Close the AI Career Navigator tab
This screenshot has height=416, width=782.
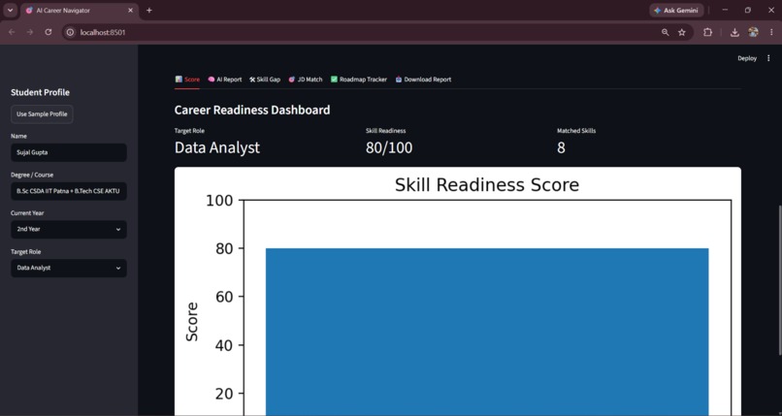[131, 11]
